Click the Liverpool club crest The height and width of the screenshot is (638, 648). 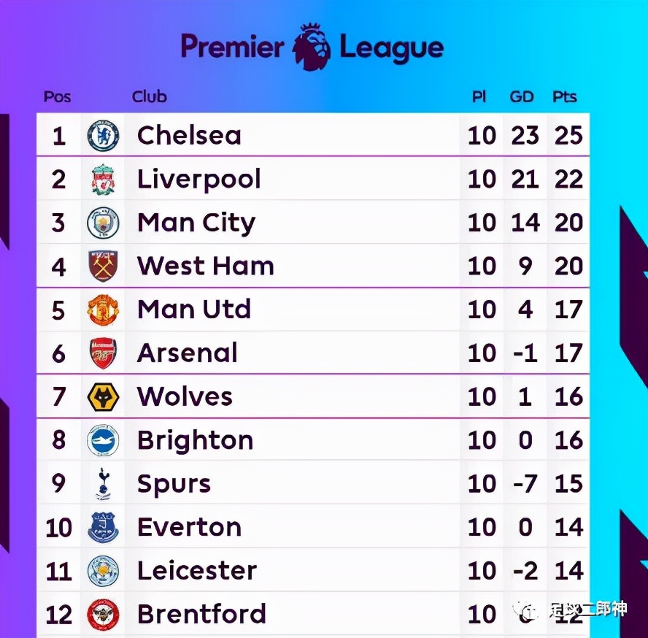coord(103,180)
